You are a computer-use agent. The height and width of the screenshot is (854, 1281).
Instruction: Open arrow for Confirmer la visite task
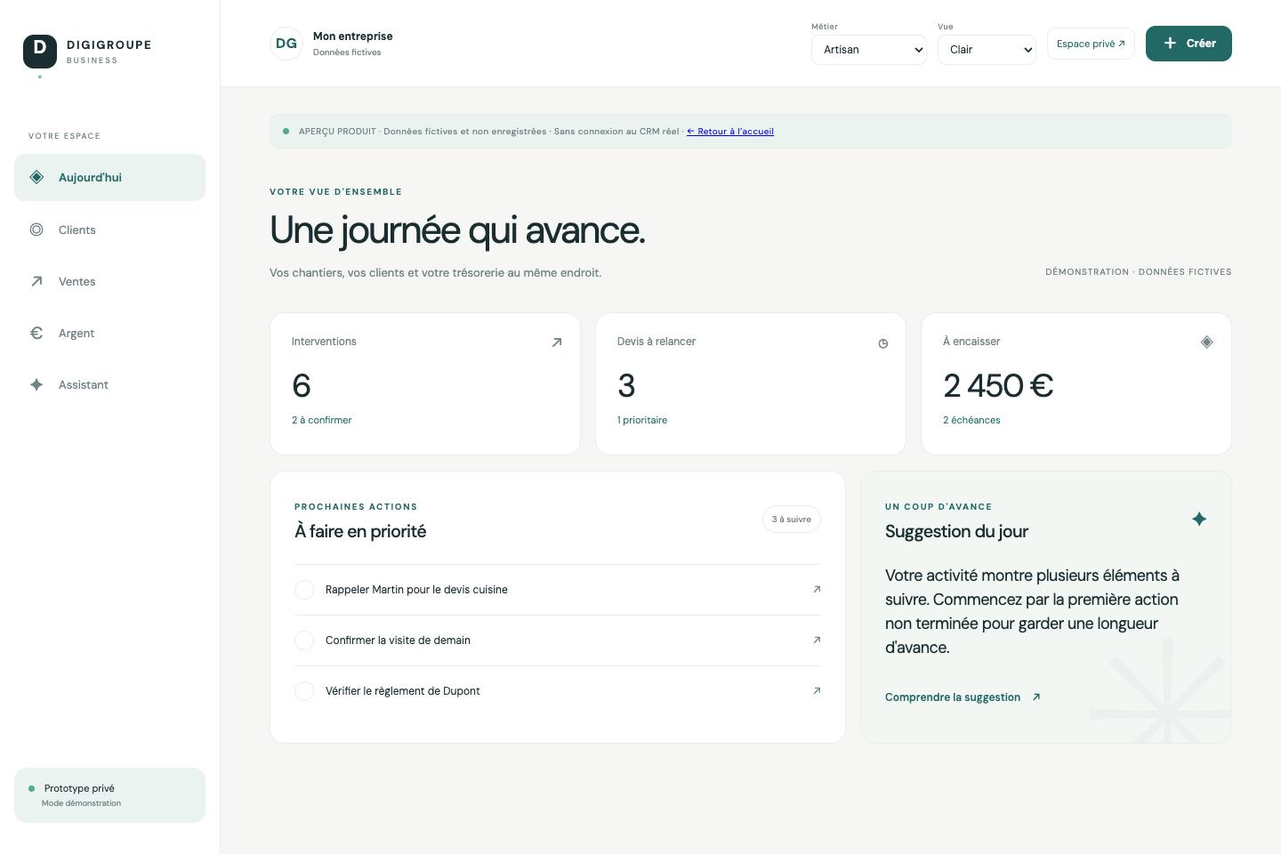pyautogui.click(x=817, y=640)
